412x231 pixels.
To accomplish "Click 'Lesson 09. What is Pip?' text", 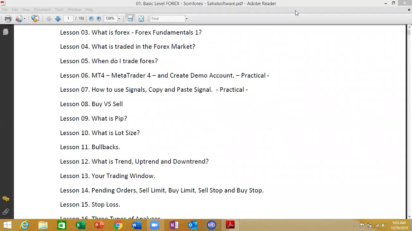I will [x=93, y=118].
